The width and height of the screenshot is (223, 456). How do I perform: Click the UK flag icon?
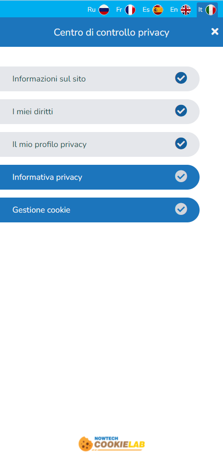(186, 10)
